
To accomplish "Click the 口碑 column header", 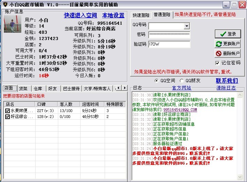I will 46,104.
